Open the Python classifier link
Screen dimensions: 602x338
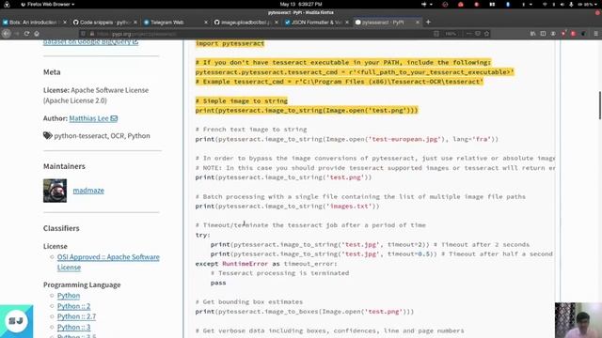(69, 296)
